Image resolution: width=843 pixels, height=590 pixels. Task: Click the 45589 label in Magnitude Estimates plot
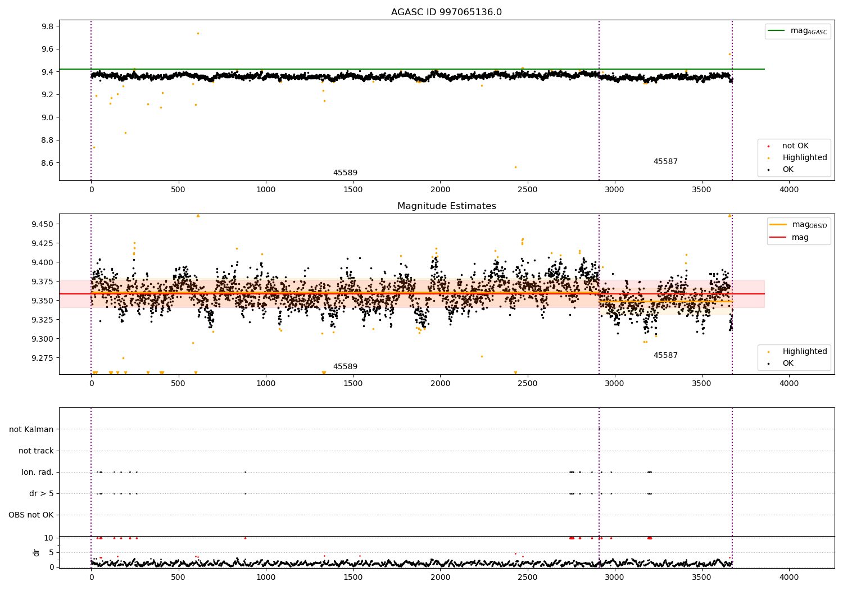345,366
